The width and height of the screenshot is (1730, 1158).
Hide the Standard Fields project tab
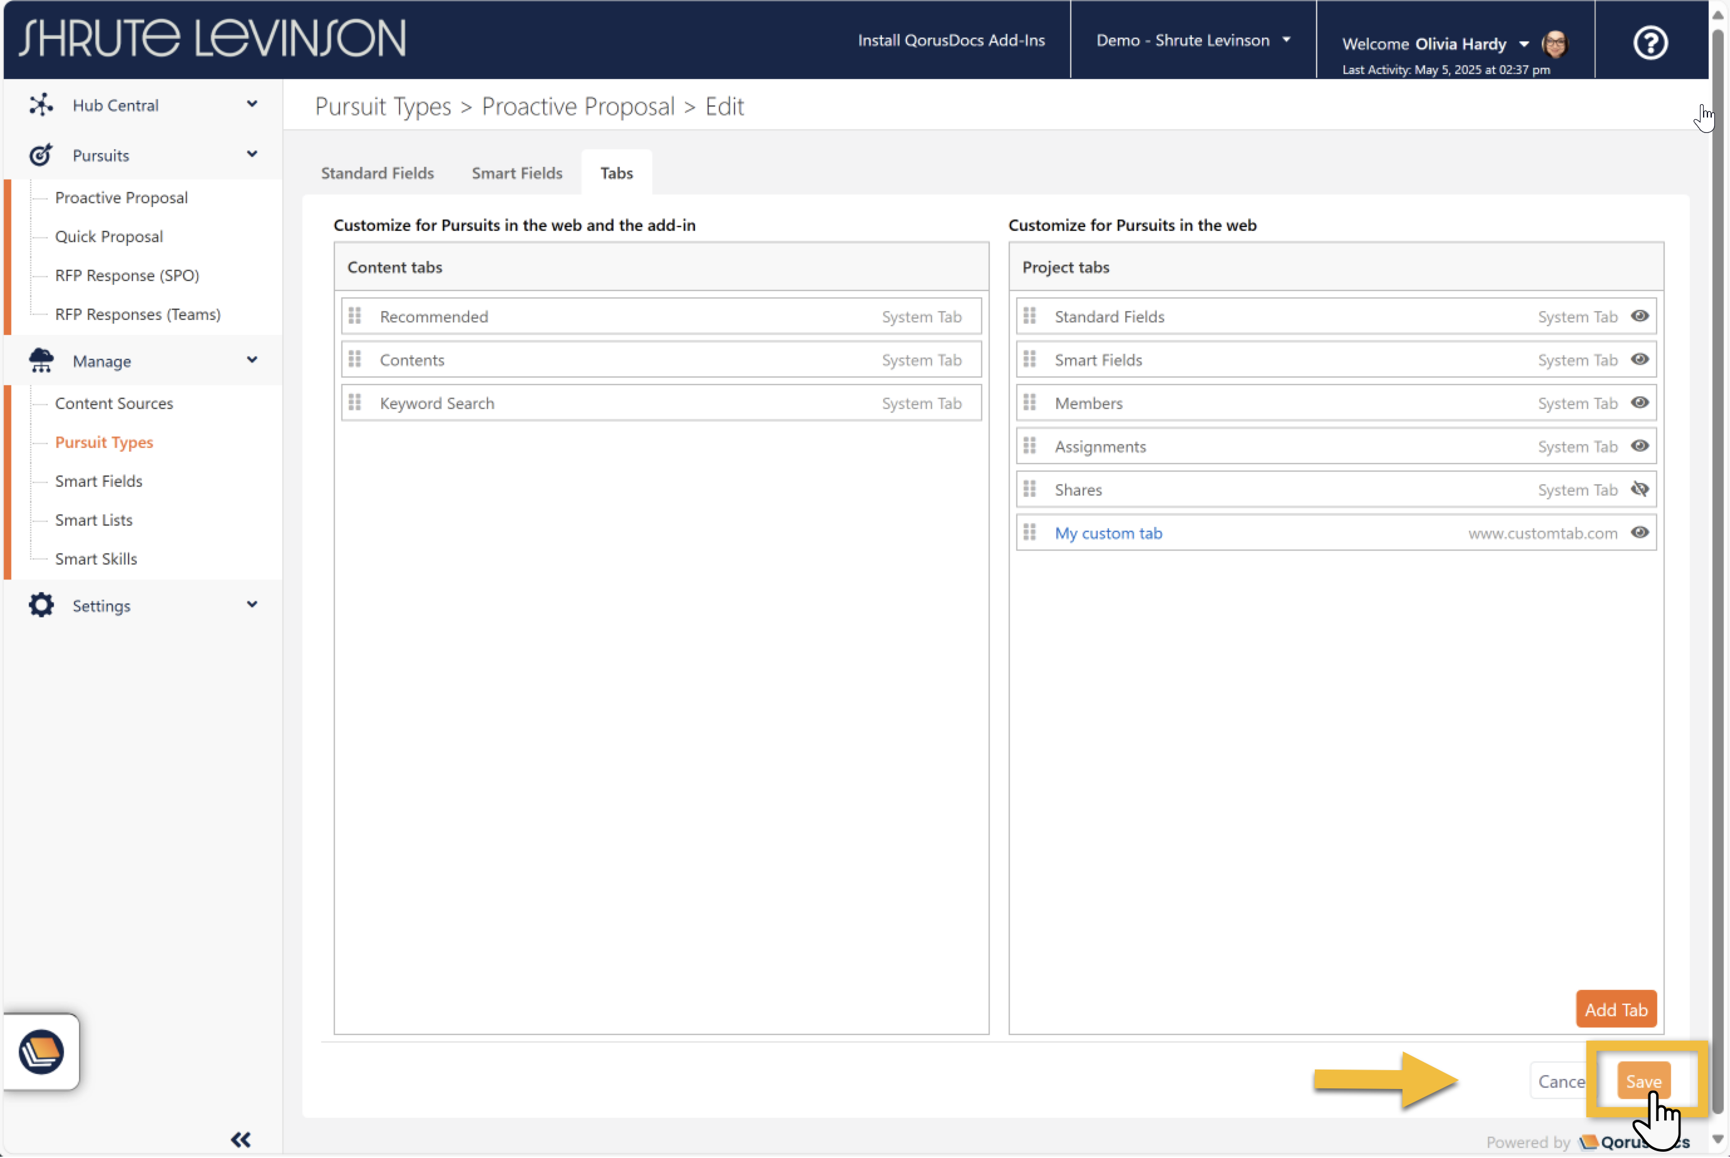click(x=1640, y=316)
